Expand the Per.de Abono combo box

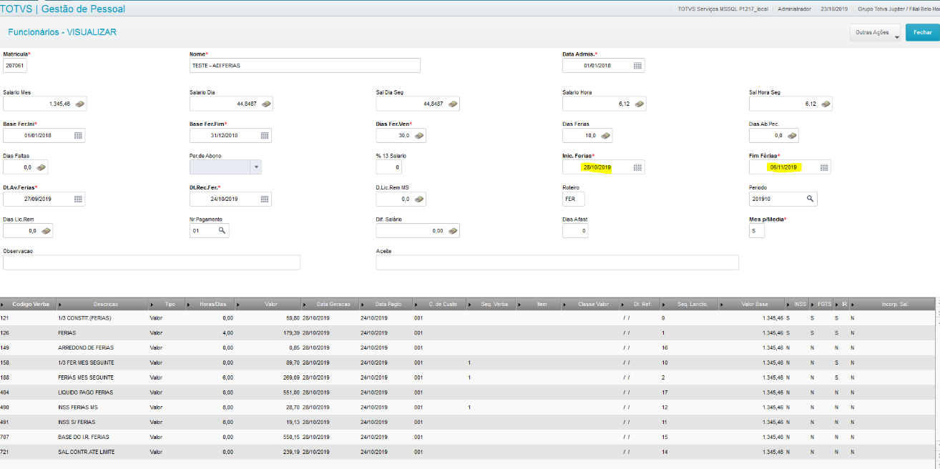pyautogui.click(x=255, y=167)
